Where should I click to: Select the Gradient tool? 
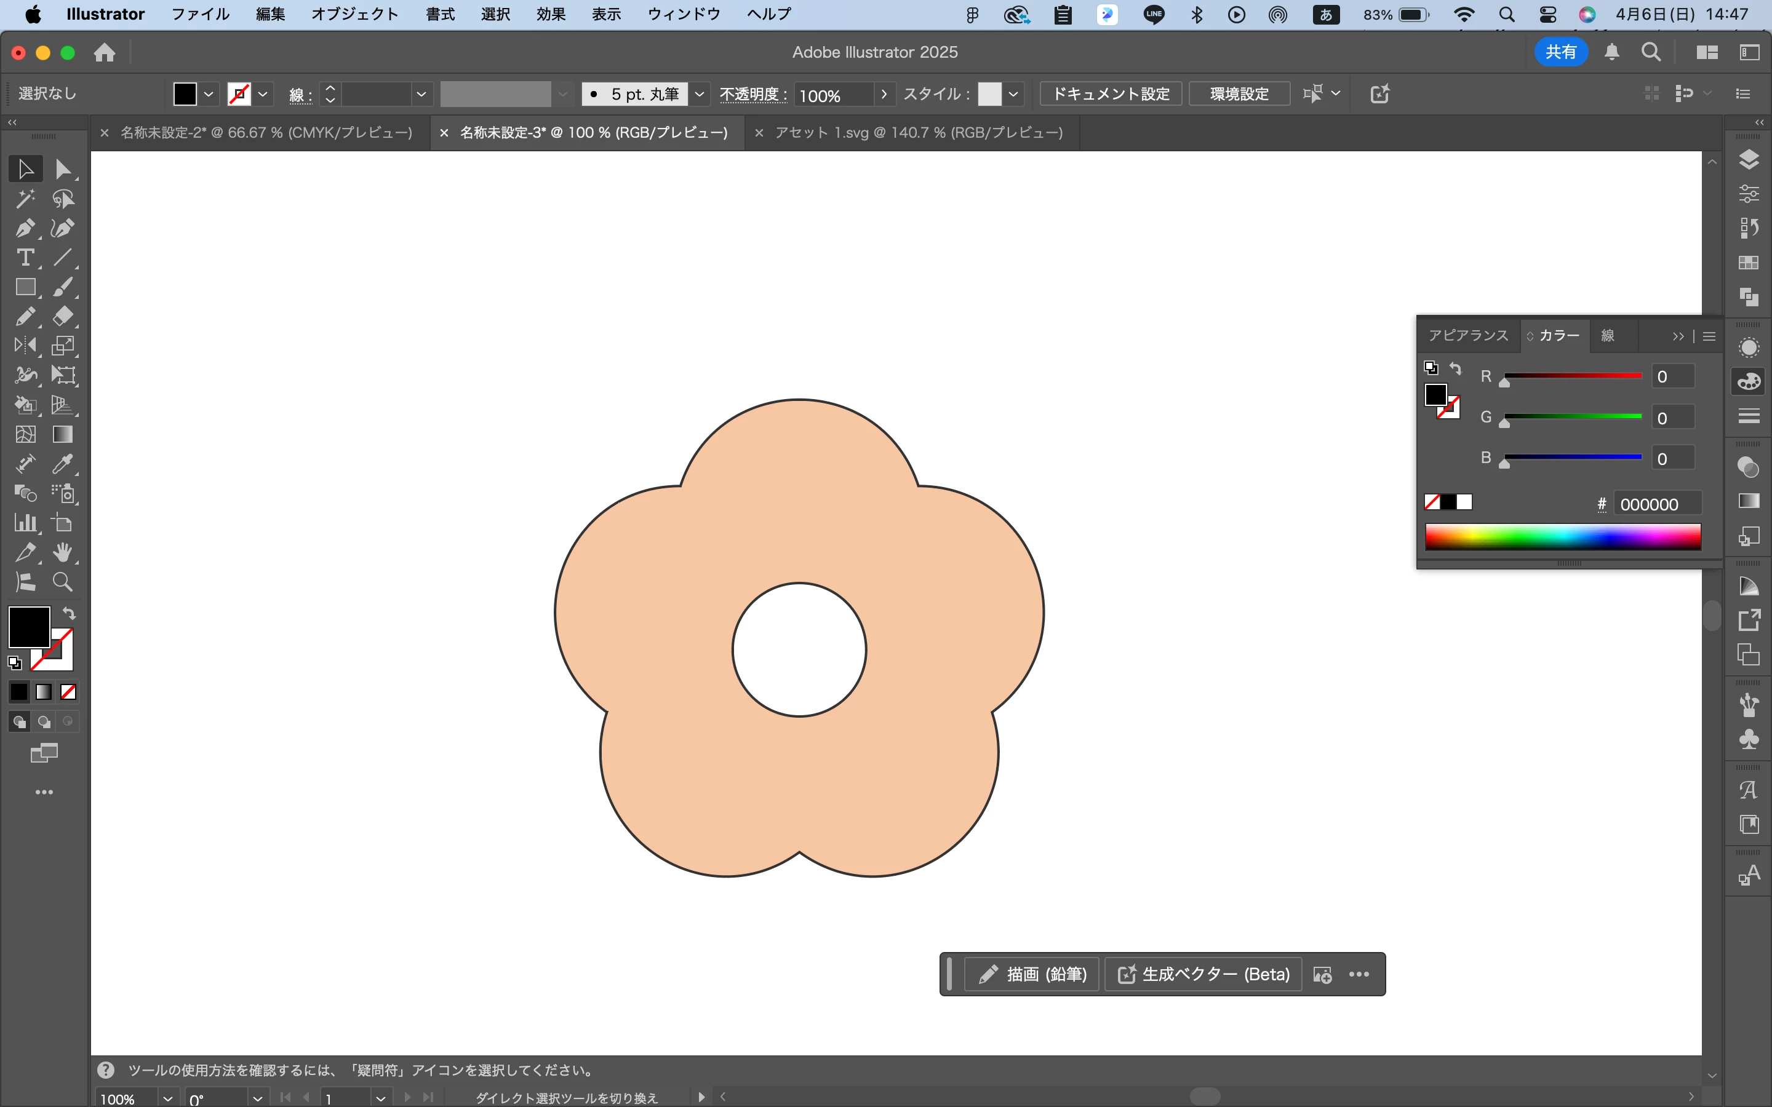point(62,434)
